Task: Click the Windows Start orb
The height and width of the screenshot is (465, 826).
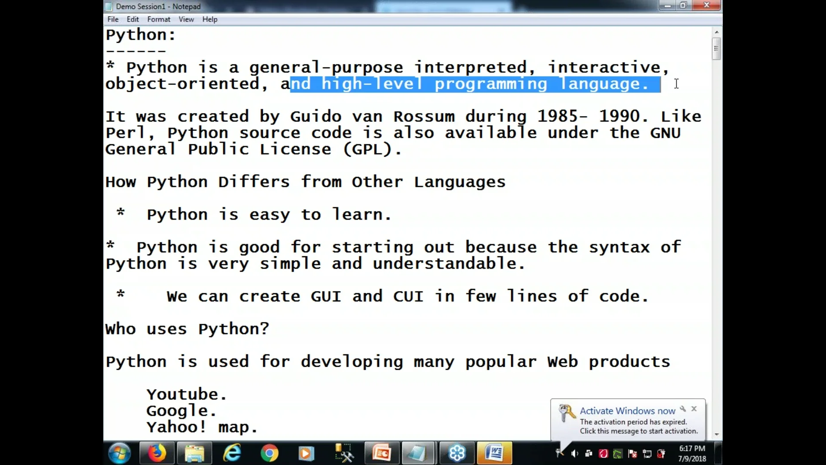Action: 120,453
